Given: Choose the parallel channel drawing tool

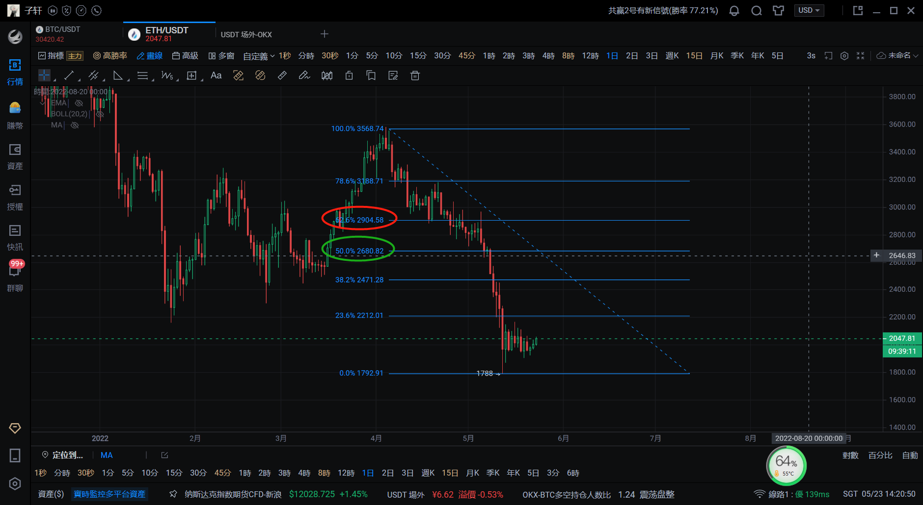Looking at the screenshot, I should click(93, 75).
